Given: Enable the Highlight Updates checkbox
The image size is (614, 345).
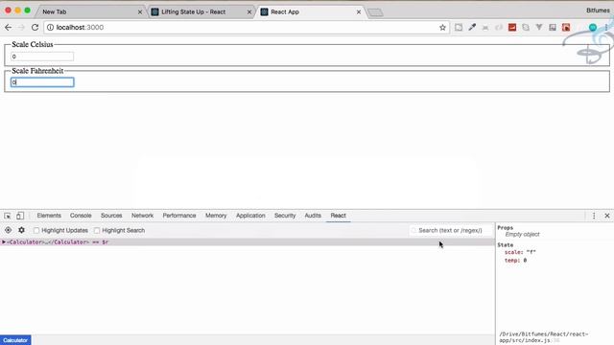Looking at the screenshot, I should (x=36, y=230).
